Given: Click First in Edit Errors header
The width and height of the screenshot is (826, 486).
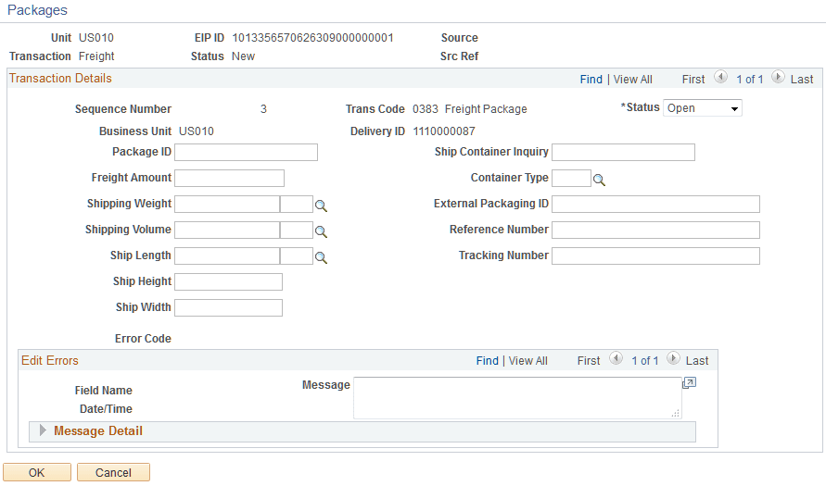Looking at the screenshot, I should tap(589, 361).
